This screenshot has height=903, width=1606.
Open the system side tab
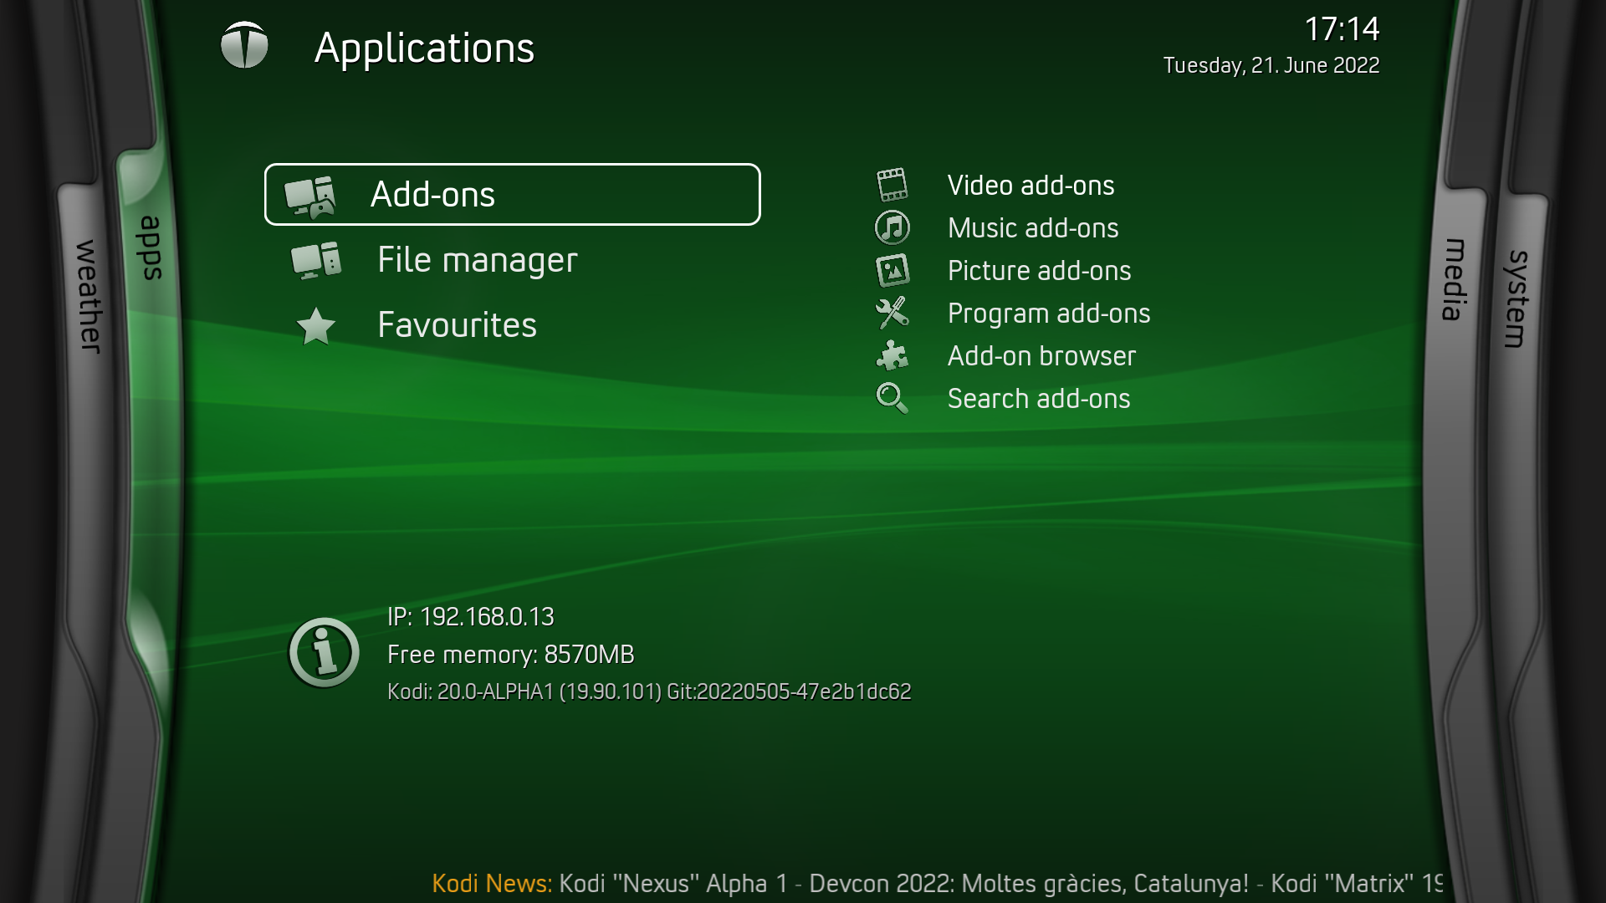click(1516, 298)
